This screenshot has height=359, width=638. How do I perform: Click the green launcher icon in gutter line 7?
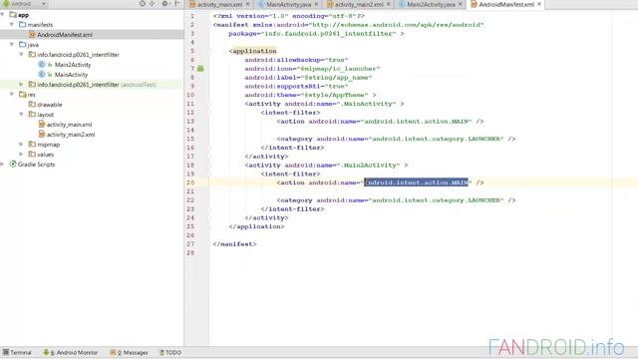coord(200,69)
